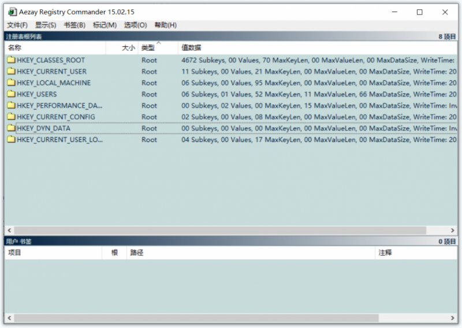Open the 选项(O) menu
The height and width of the screenshot is (328, 462).
[x=136, y=25]
